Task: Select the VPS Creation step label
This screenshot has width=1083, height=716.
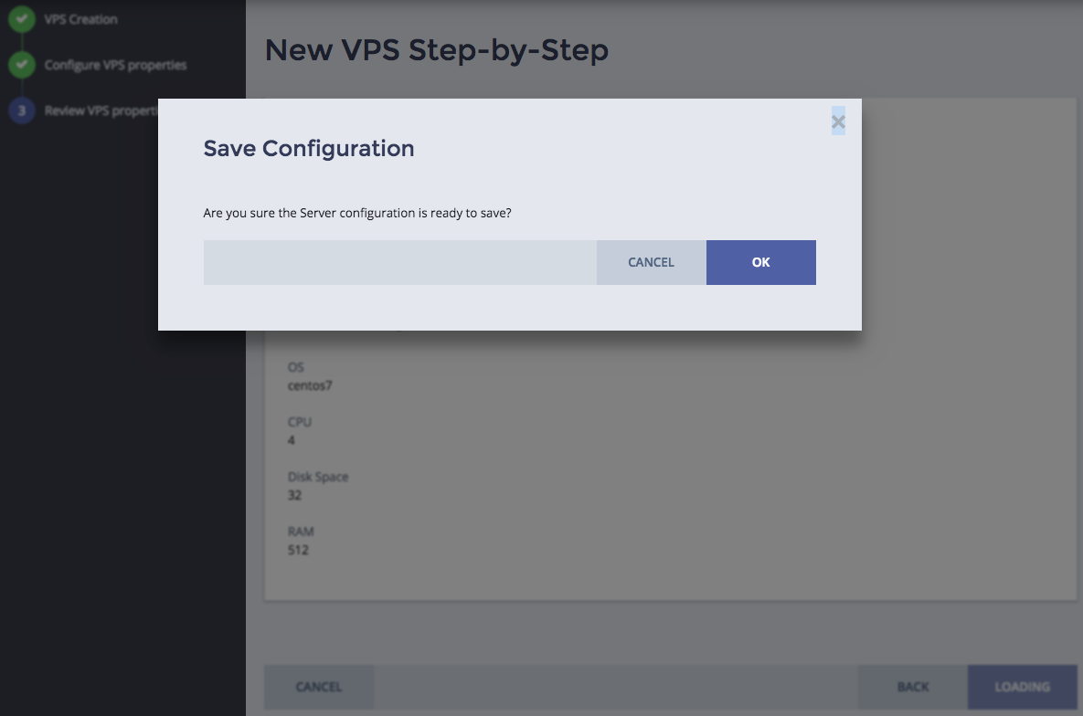Action: (x=80, y=19)
